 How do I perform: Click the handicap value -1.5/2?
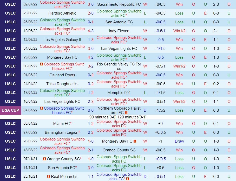tap(160, 110)
